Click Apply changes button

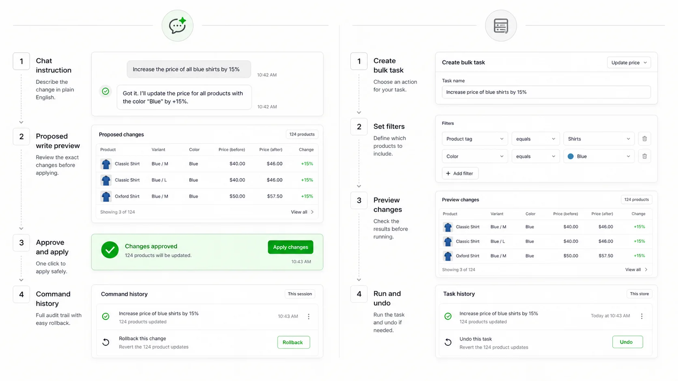290,247
